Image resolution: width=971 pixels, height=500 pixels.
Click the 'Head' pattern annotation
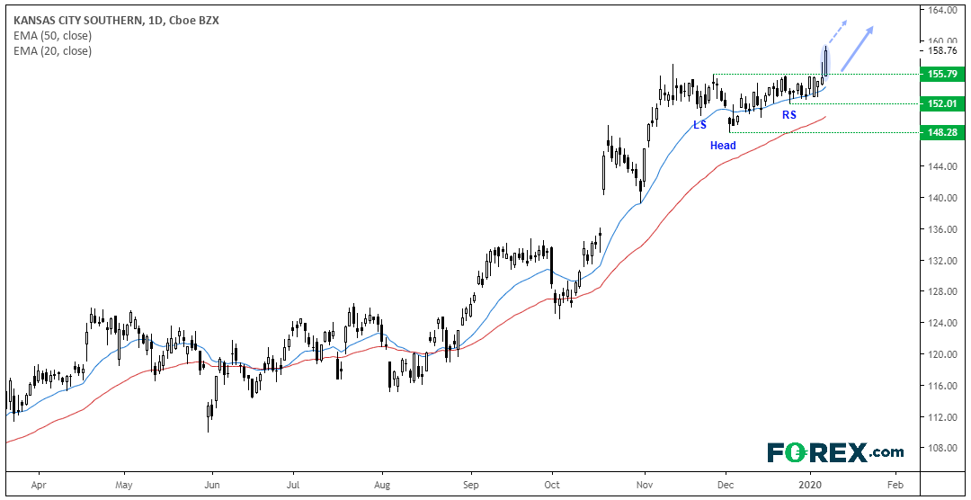click(723, 146)
